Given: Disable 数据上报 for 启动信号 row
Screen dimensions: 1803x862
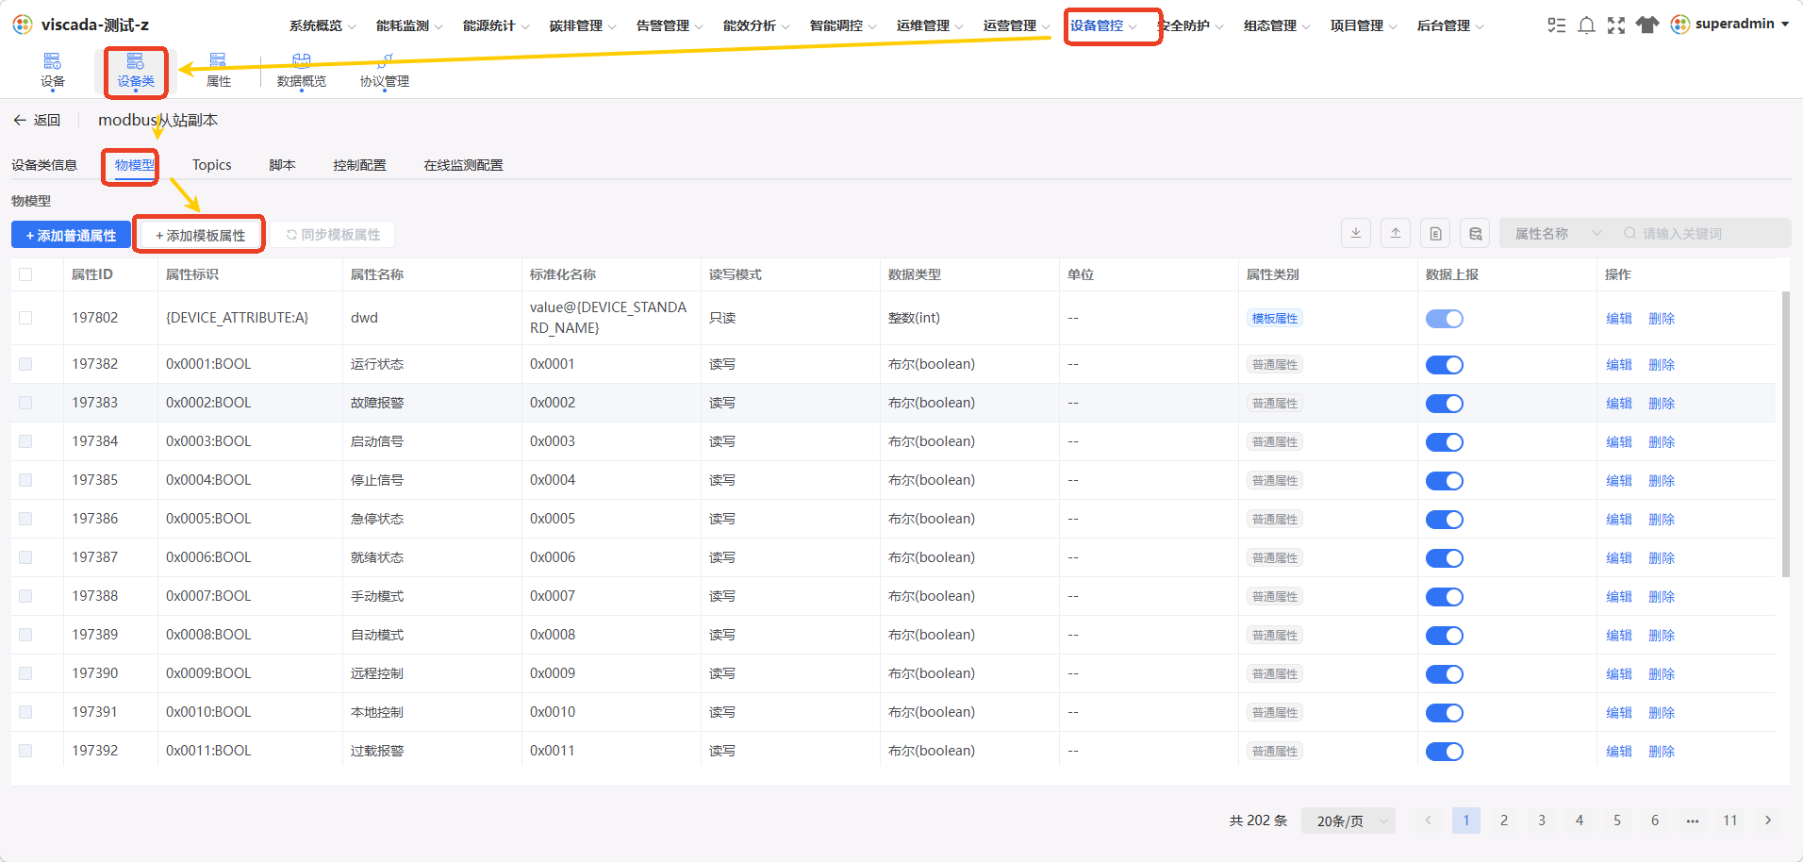Looking at the screenshot, I should [x=1444, y=442].
